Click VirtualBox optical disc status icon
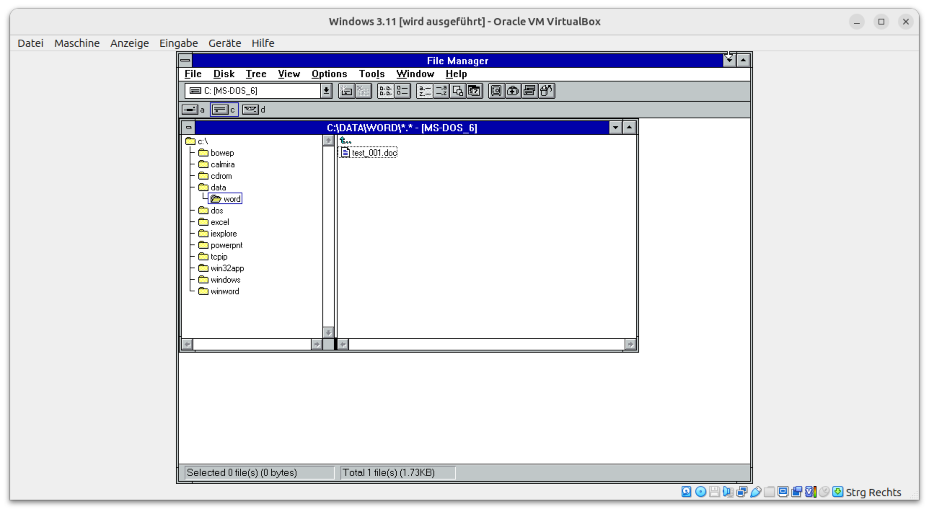Screen dimensions: 929x512 [x=700, y=492]
